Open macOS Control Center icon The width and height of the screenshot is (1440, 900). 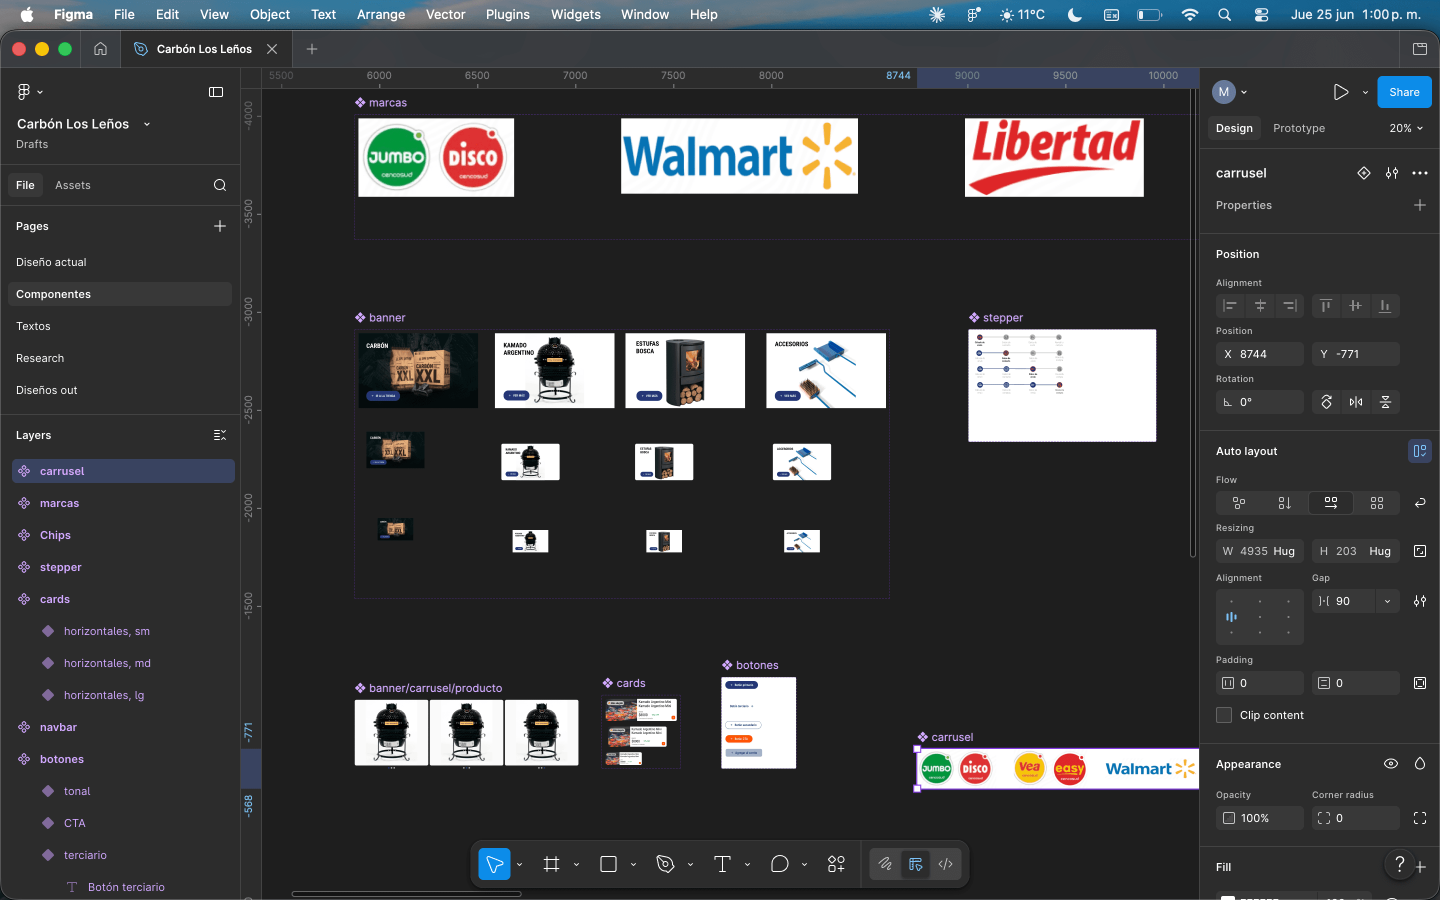tap(1261, 14)
